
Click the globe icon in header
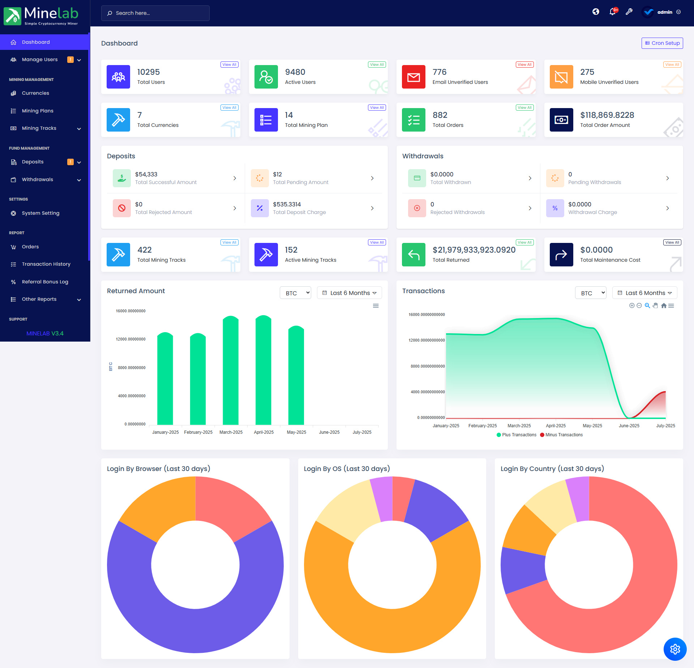point(596,12)
